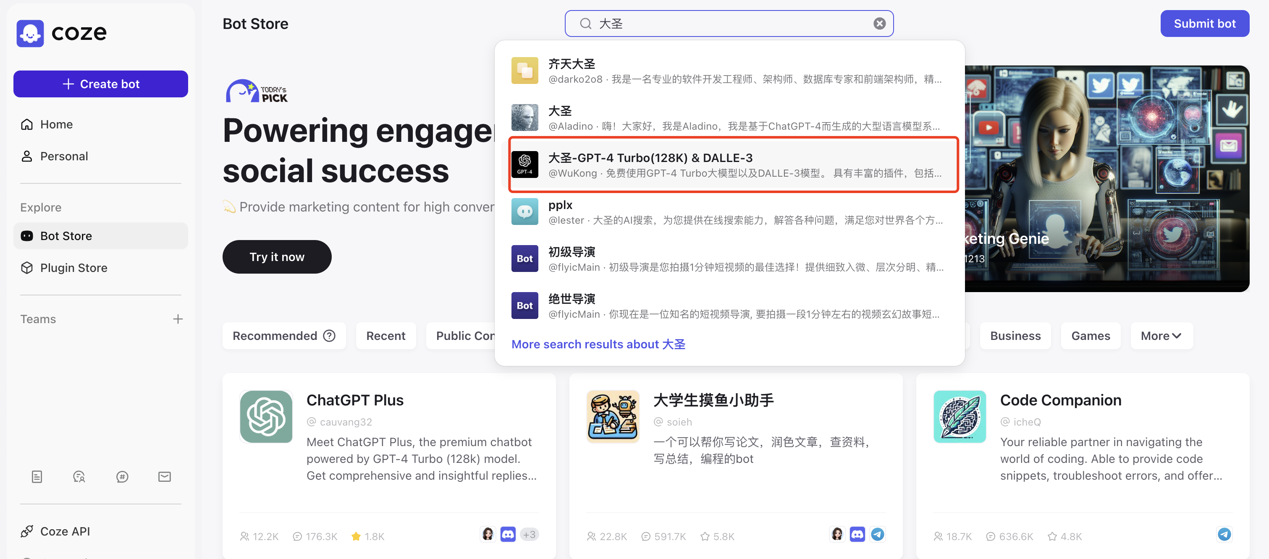
Task: Click the Discord icon on the ChatGPT Plus card
Action: pos(508,534)
